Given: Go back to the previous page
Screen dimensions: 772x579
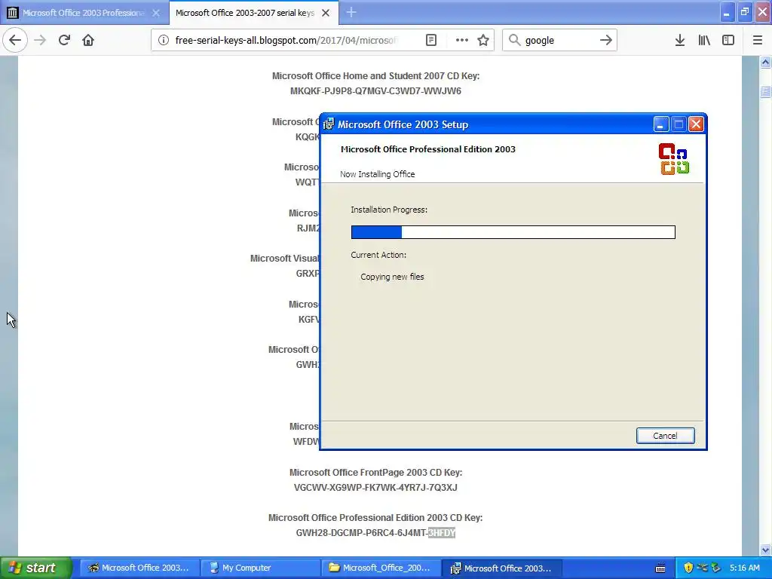Looking at the screenshot, I should (x=15, y=40).
